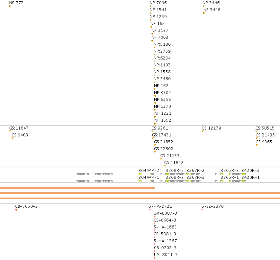Select the marker under GS:9403
280x260 pixels.
click(13, 138)
